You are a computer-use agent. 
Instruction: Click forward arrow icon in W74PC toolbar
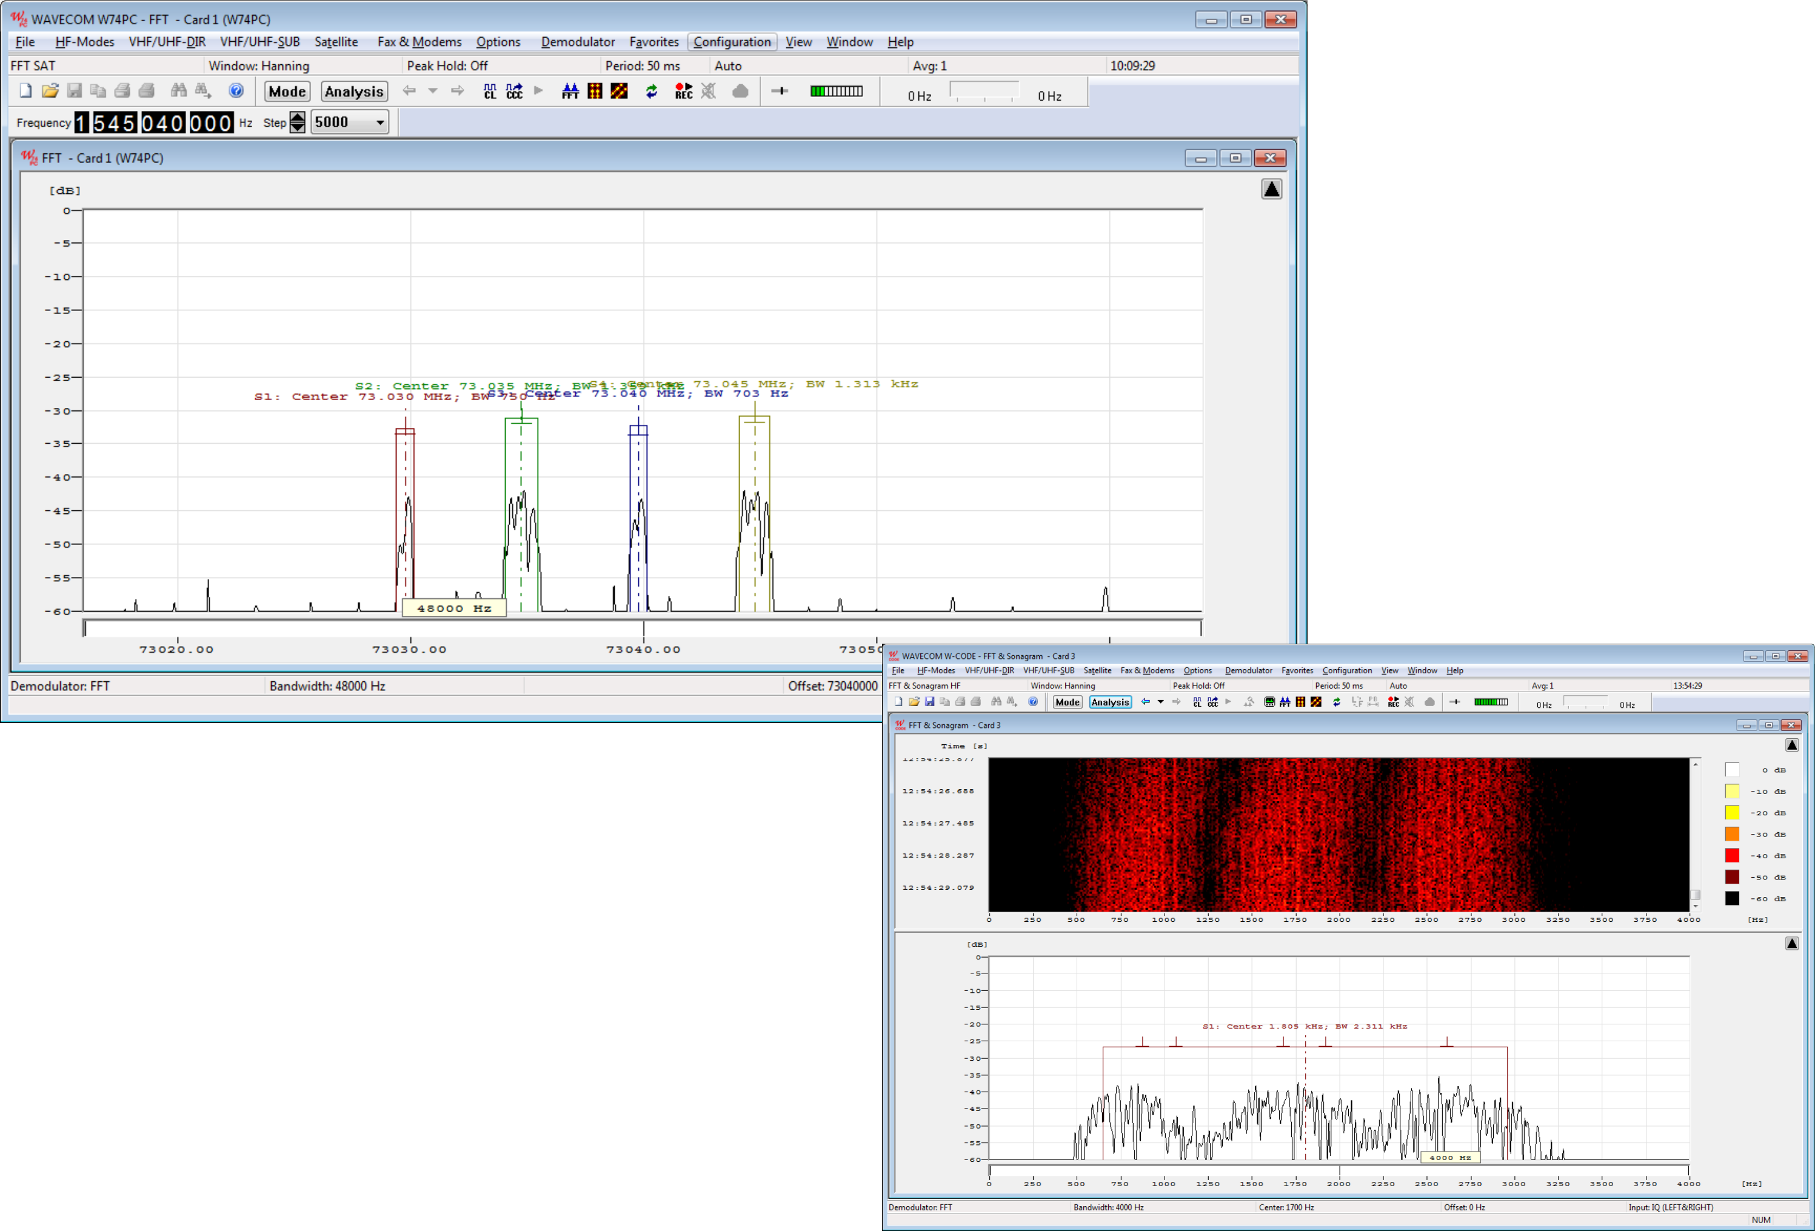(x=458, y=90)
